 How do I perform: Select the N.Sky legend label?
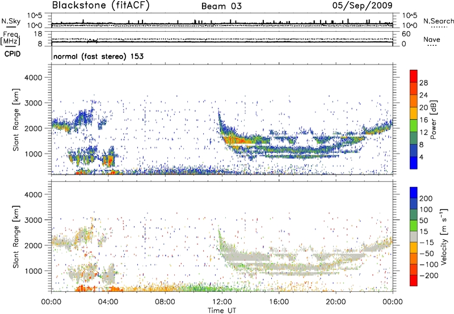tap(11, 21)
